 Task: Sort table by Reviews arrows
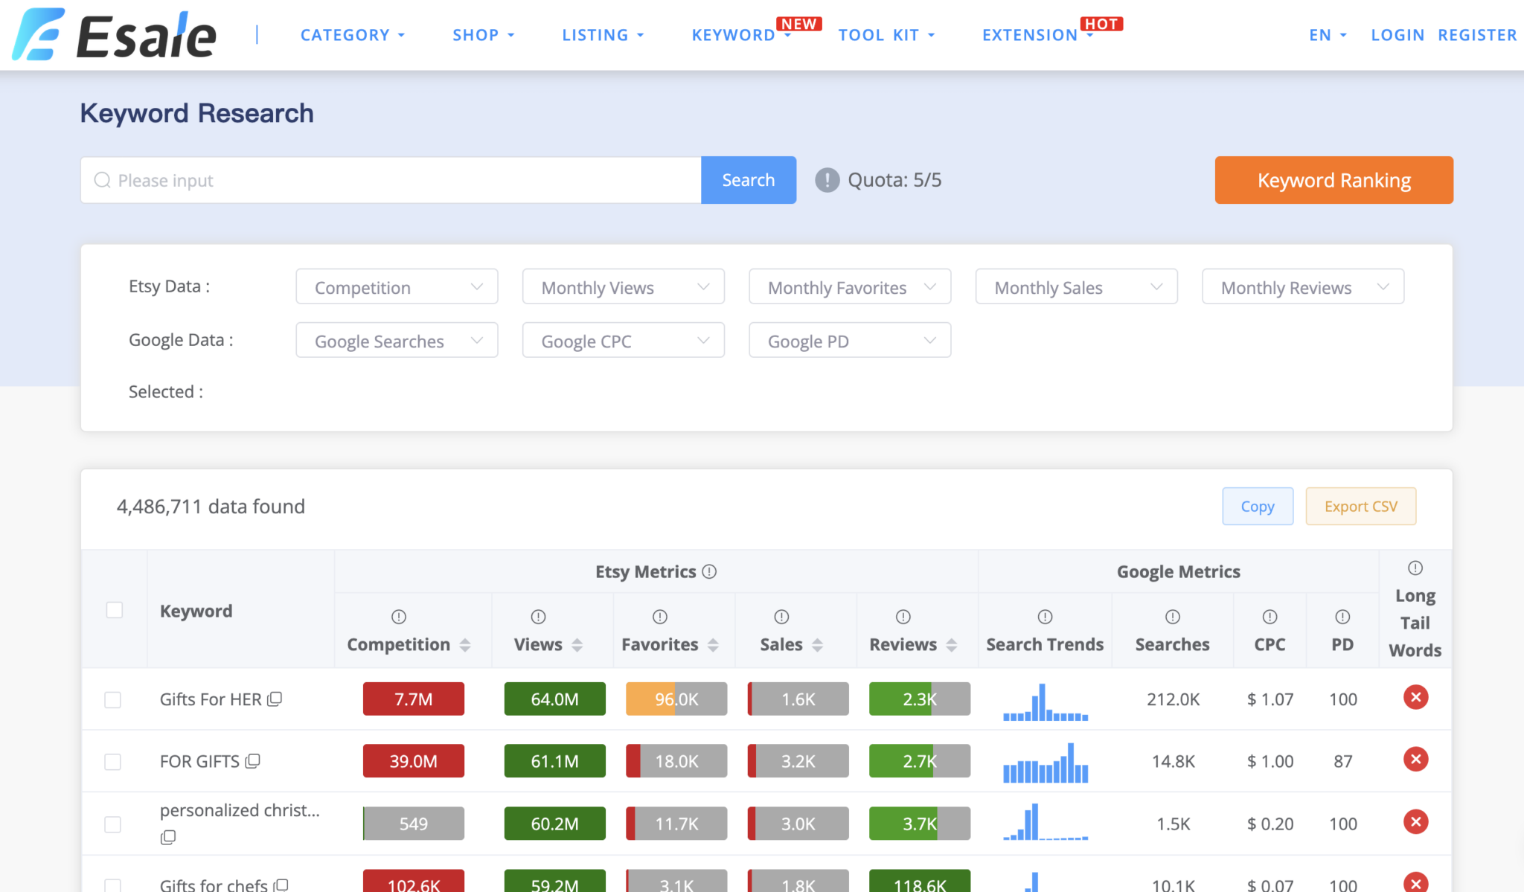951,645
